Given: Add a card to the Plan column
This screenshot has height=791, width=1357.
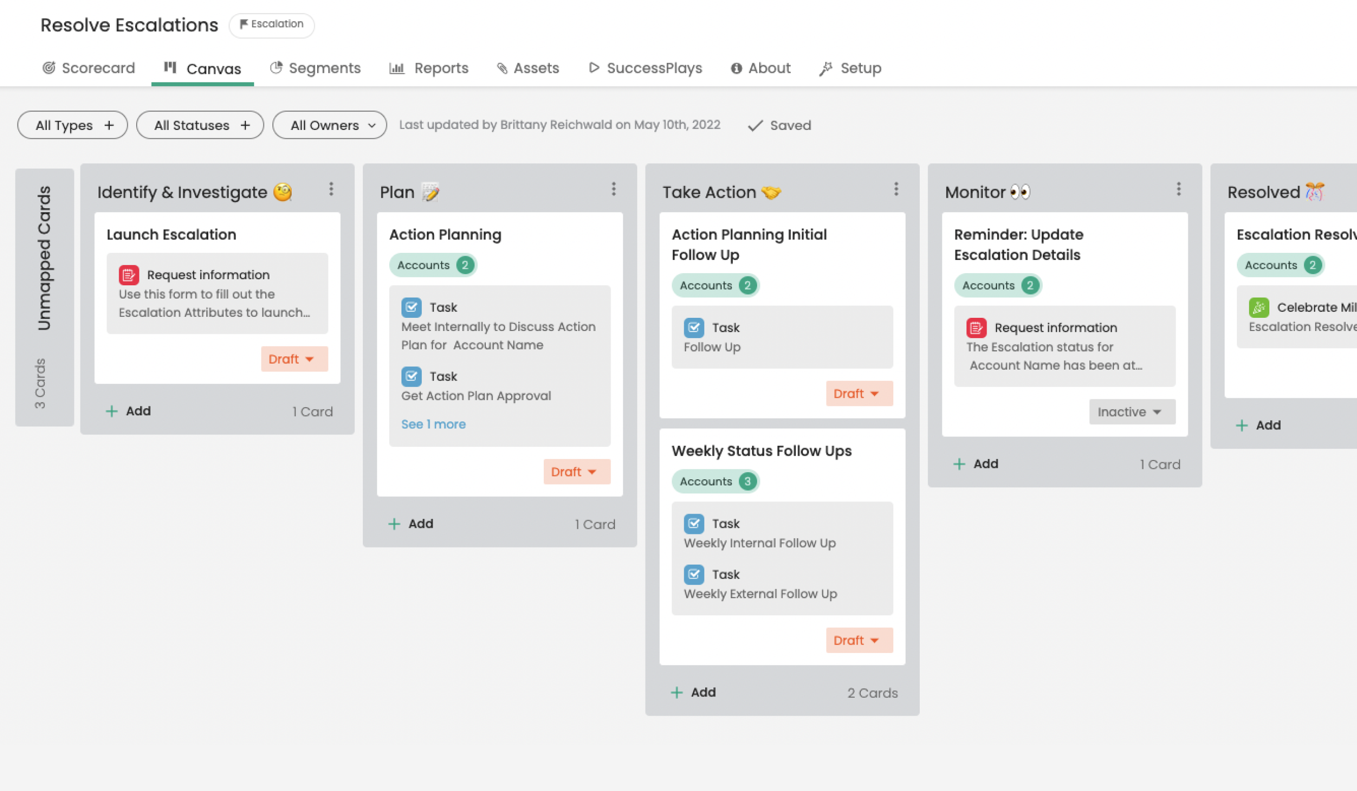Looking at the screenshot, I should coord(411,524).
